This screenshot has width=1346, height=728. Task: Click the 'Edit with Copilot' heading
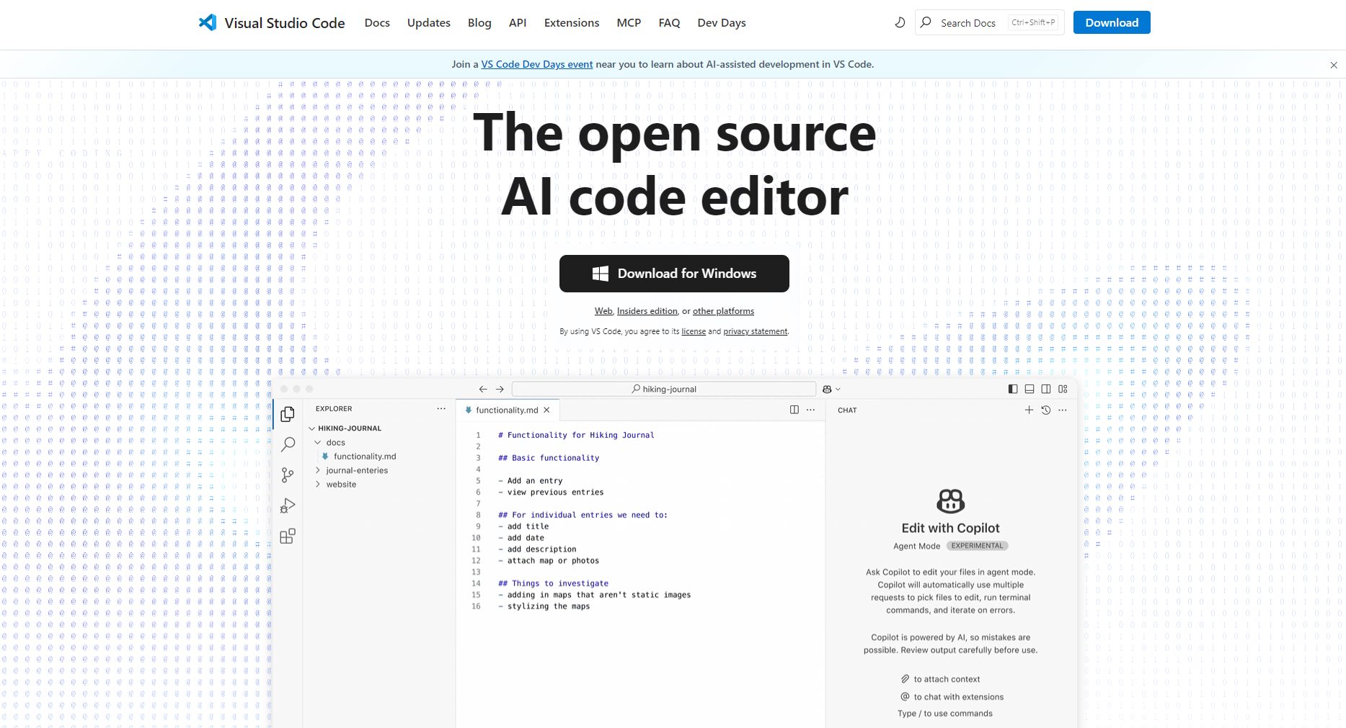[950, 528]
